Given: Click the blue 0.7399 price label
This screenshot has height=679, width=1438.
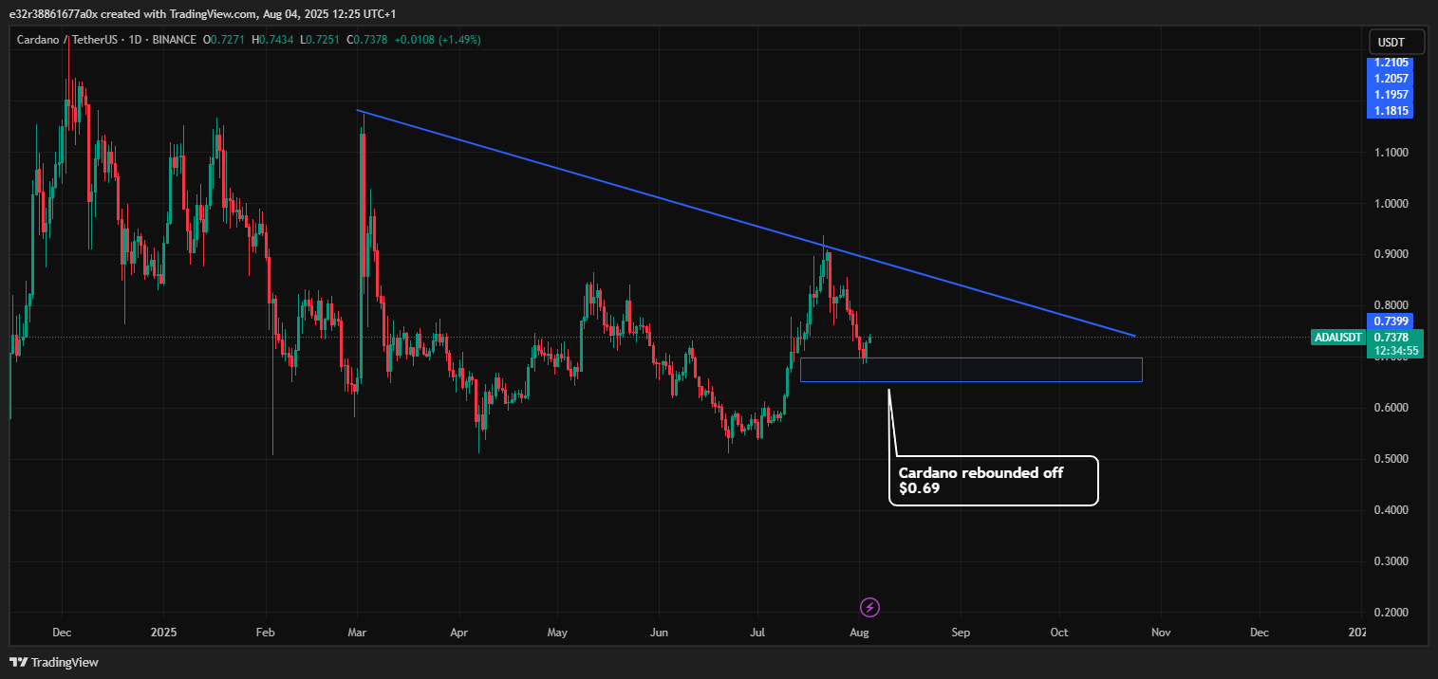Looking at the screenshot, I should click(x=1390, y=321).
